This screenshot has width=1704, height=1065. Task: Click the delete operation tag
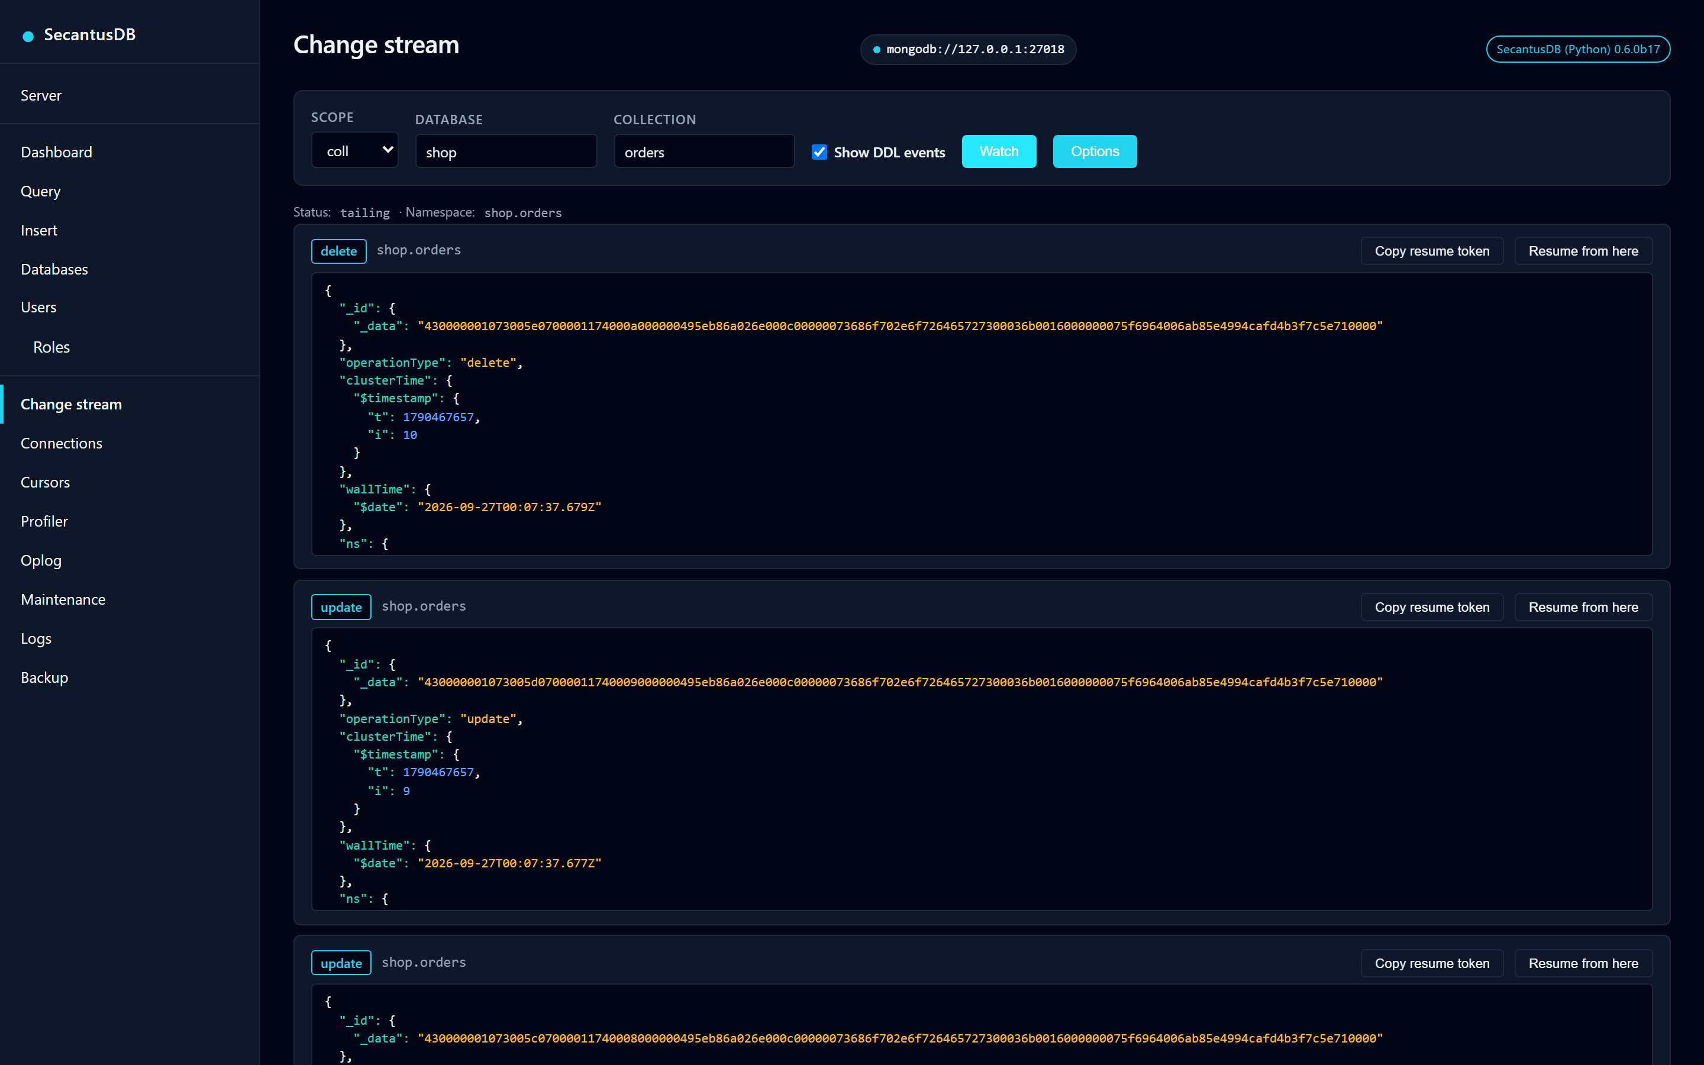[x=338, y=251]
